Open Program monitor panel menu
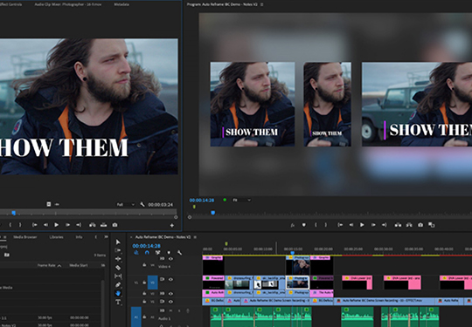Viewport: 472px width, 327px height. point(262,4)
